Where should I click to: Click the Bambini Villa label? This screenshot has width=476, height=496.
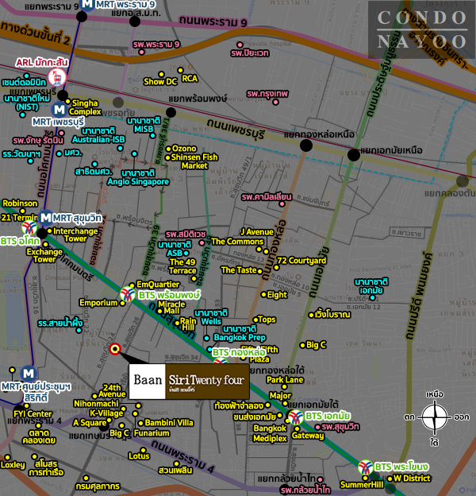169,423
